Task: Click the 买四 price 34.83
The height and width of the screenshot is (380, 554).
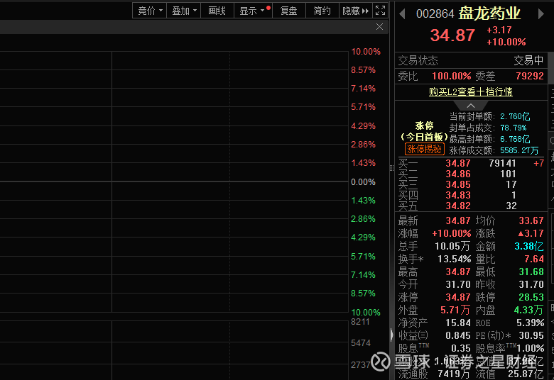Action: point(458,195)
